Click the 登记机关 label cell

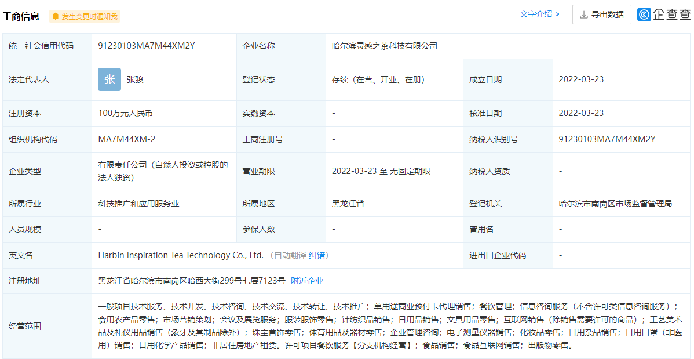tap(508, 204)
